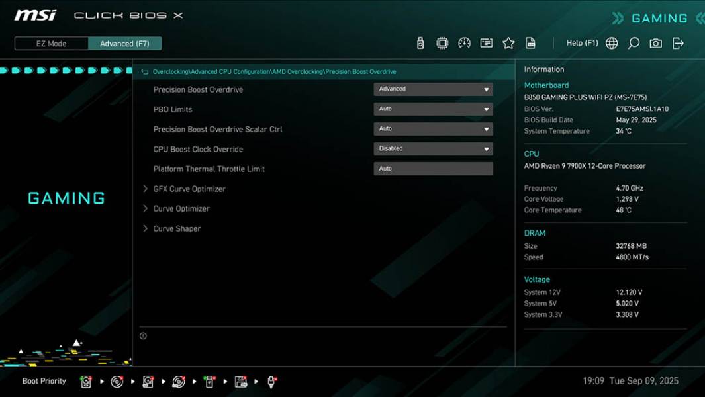Open the hardware monitor speedometer icon

464,42
